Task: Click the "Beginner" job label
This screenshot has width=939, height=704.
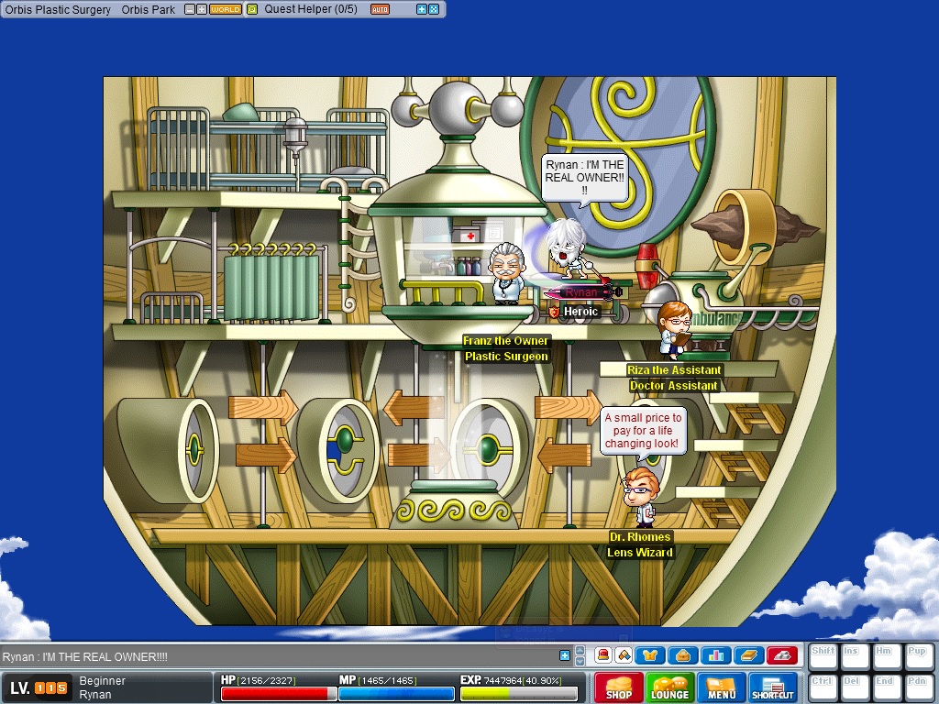Action: pyautogui.click(x=102, y=681)
